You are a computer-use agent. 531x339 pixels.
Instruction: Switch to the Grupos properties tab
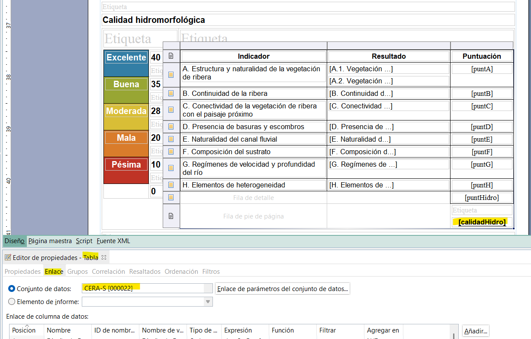tap(77, 272)
